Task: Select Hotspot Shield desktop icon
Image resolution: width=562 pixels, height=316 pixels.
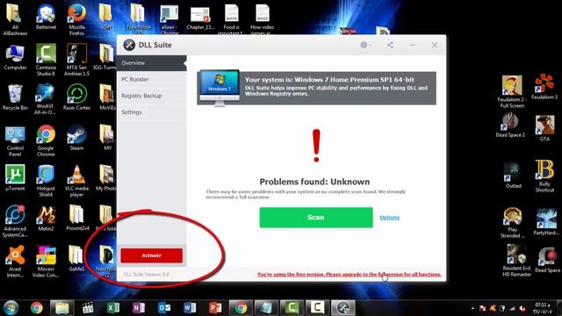Action: [x=46, y=181]
